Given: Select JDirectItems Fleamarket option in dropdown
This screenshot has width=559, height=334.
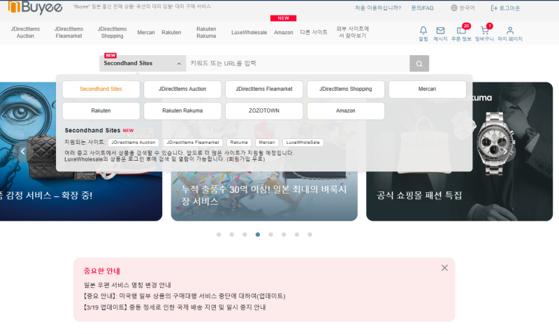Looking at the screenshot, I should point(264,89).
